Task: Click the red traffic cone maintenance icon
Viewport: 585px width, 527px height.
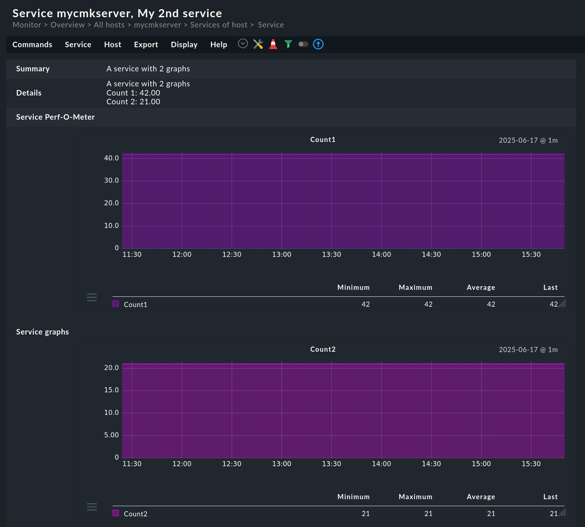Action: [273, 44]
